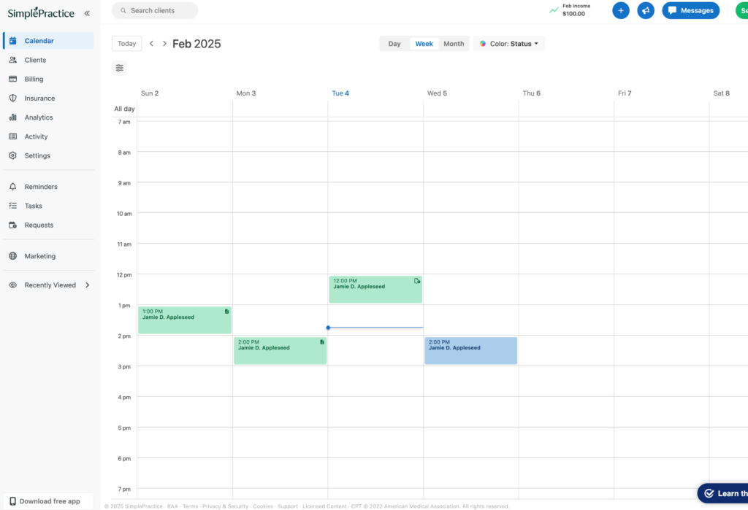748x510 pixels.
Task: Switch calendar to Day view
Action: pos(394,44)
